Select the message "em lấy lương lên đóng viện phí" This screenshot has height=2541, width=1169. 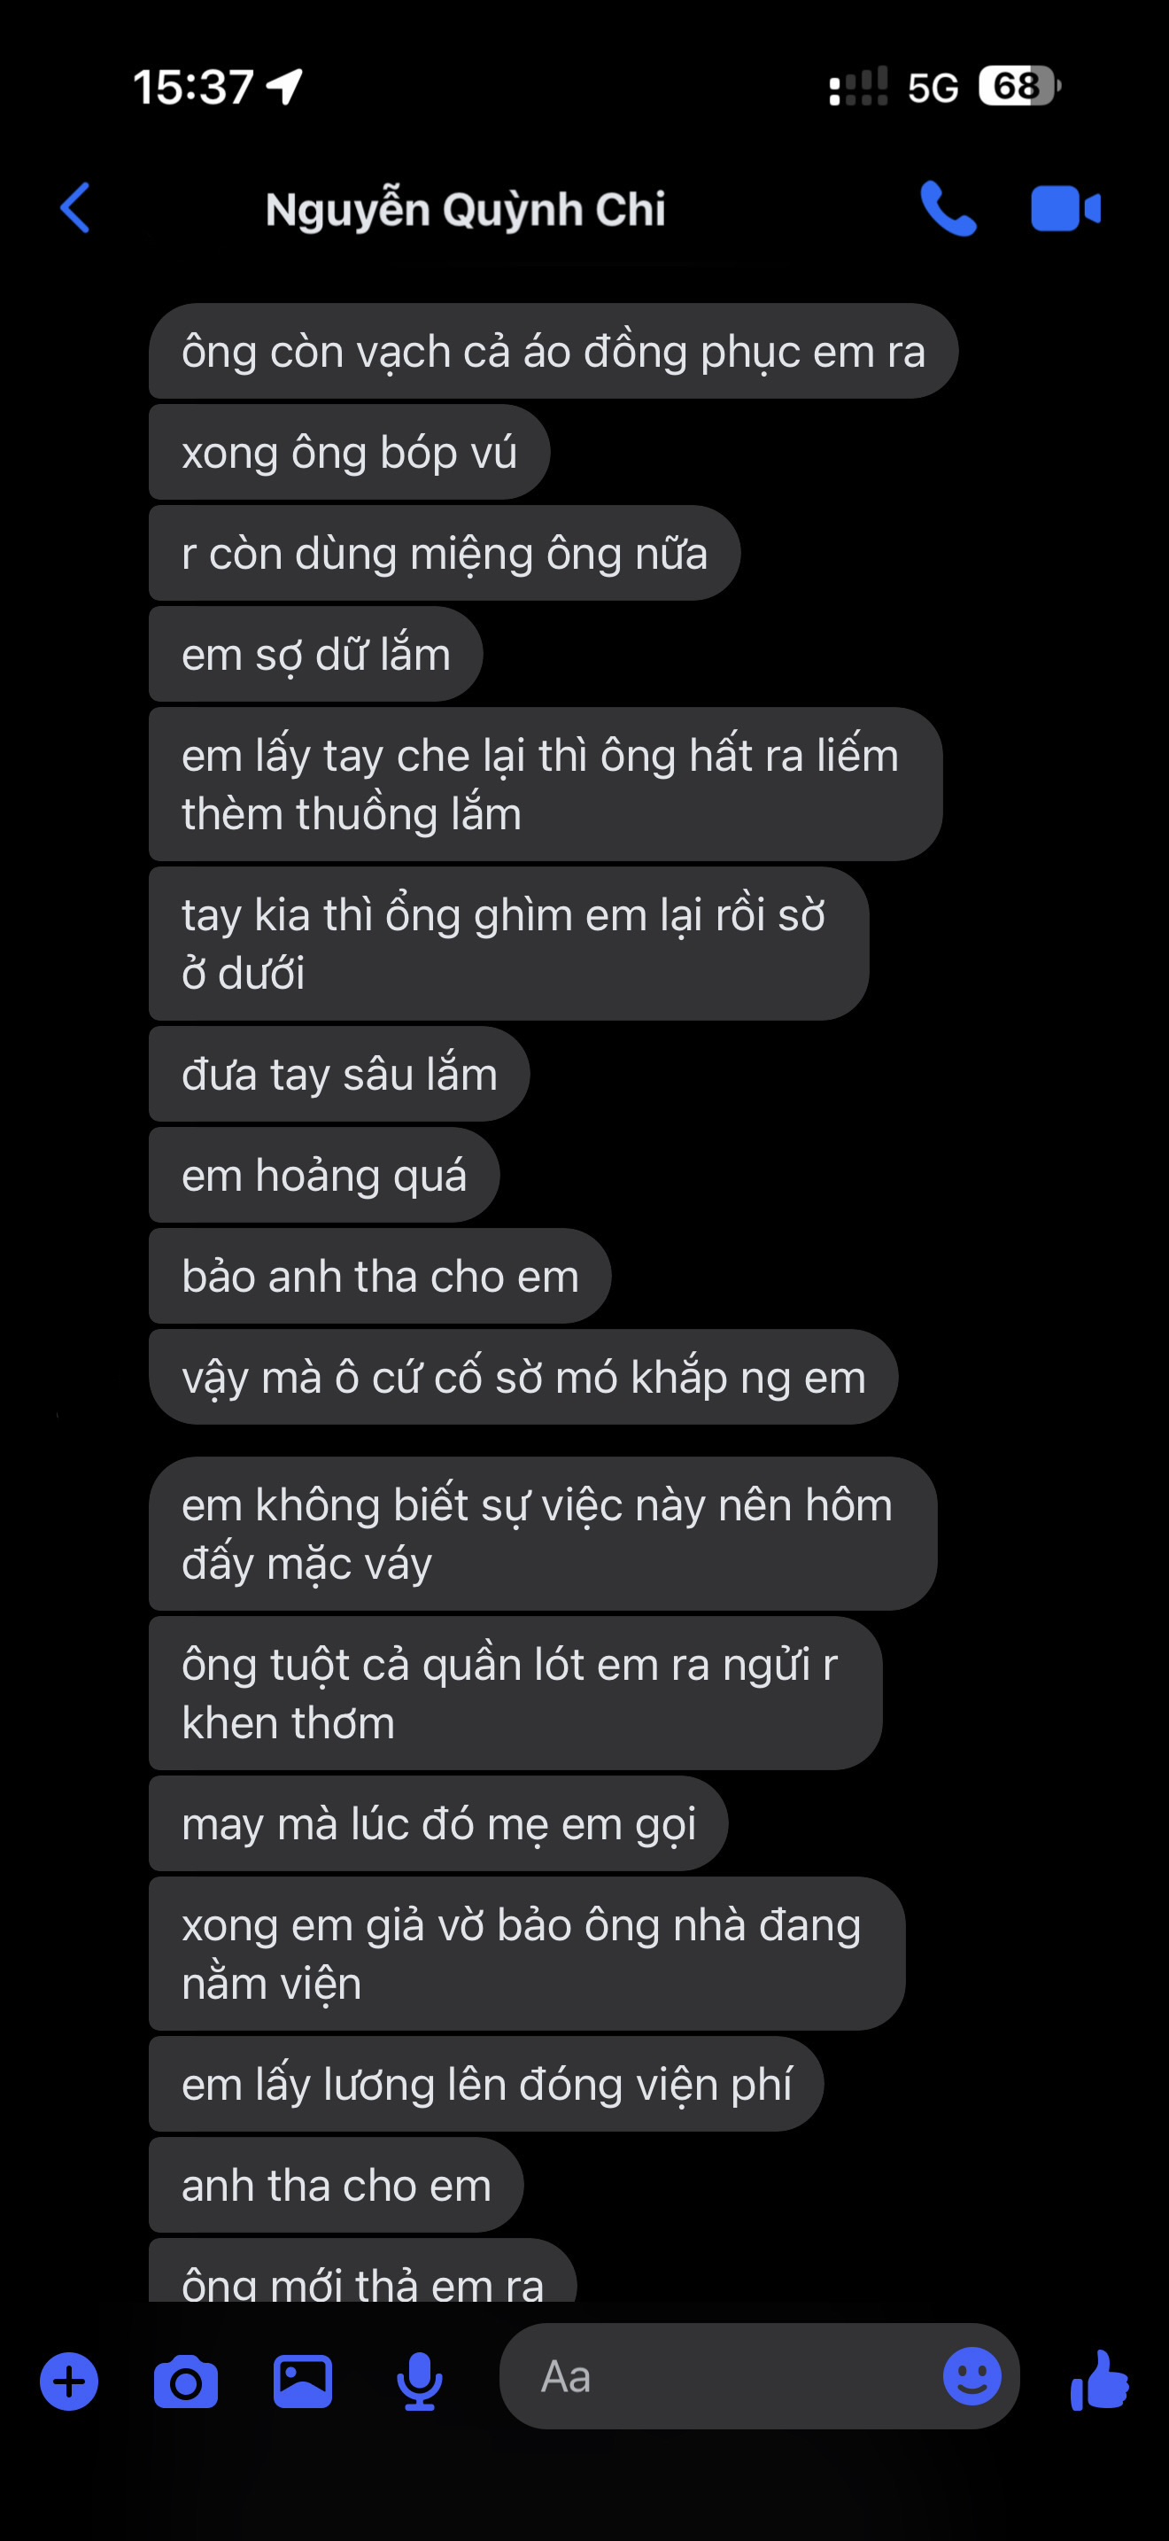pyautogui.click(x=486, y=2083)
